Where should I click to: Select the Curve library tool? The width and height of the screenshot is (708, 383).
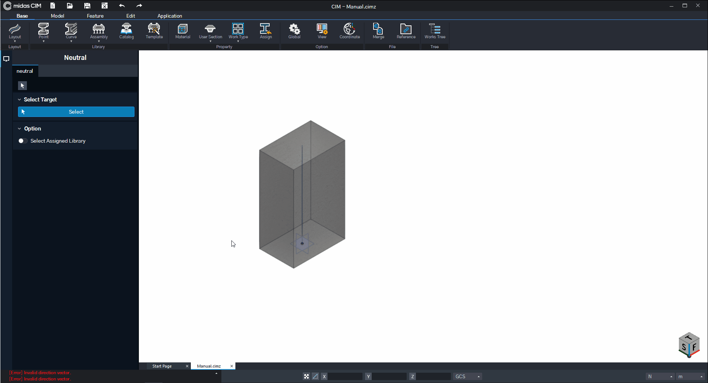[71, 31]
